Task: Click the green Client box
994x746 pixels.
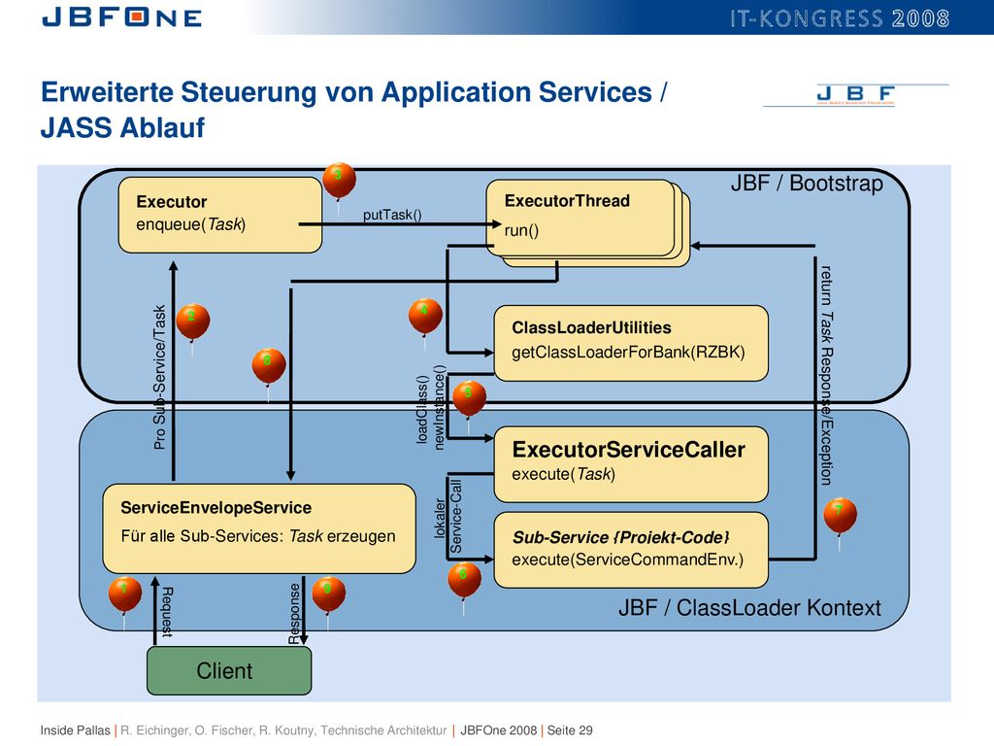Action: pos(229,670)
